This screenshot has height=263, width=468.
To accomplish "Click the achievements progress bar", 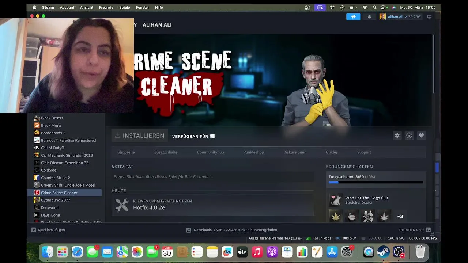I will (x=376, y=182).
